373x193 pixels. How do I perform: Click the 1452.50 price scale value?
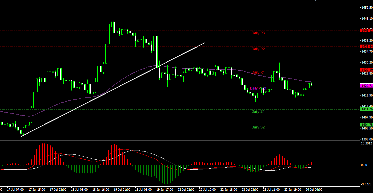[x=367, y=8]
